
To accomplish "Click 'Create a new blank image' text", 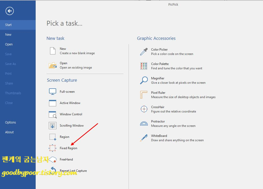I will pos(77,53).
